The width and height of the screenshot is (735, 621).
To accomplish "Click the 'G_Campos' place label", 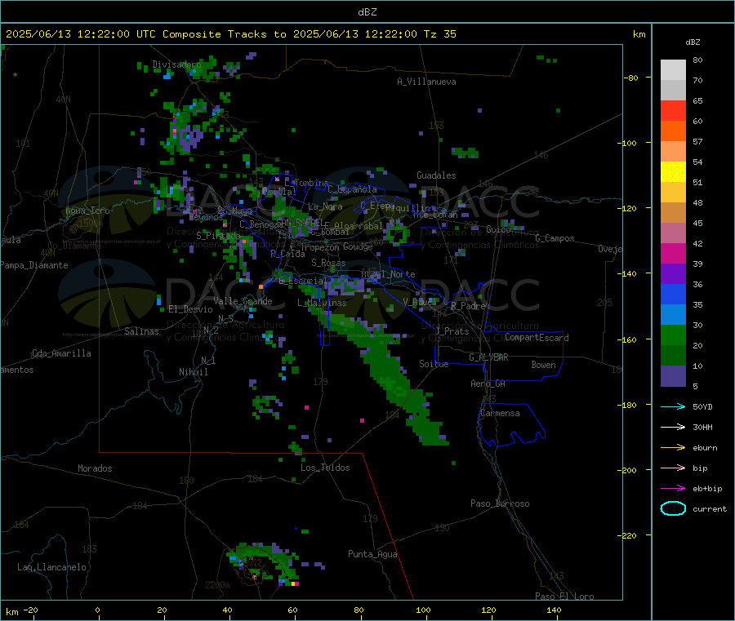I will (x=555, y=238).
